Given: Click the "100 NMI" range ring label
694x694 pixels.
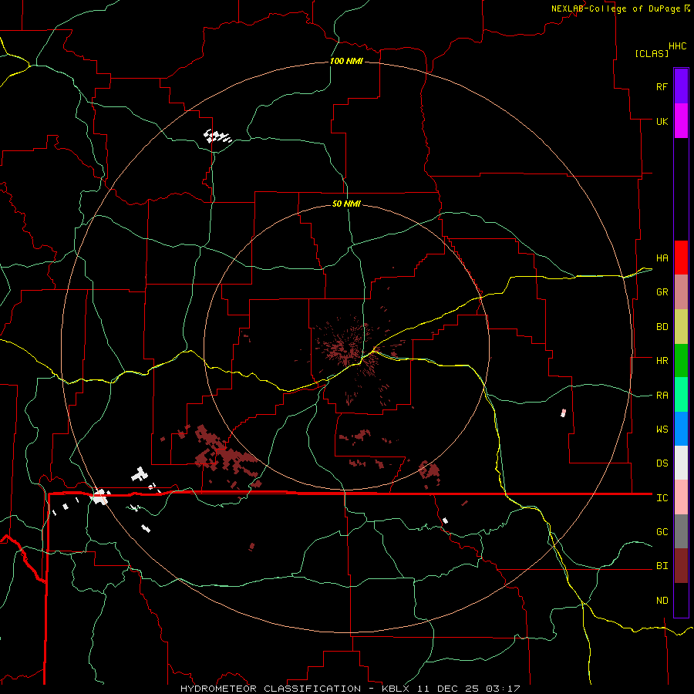Looking at the screenshot, I should (x=346, y=61).
